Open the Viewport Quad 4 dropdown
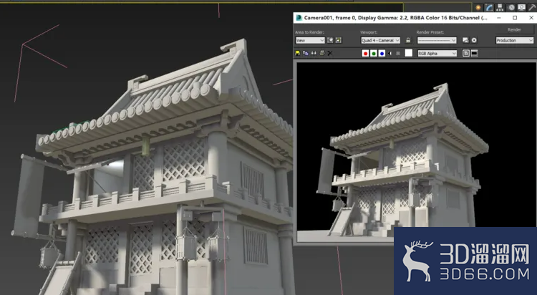 tap(380, 40)
